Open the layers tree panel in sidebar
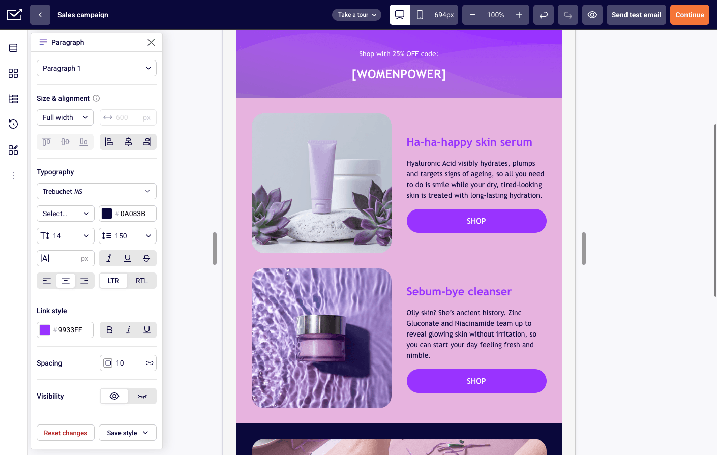717x455 pixels. point(13,99)
